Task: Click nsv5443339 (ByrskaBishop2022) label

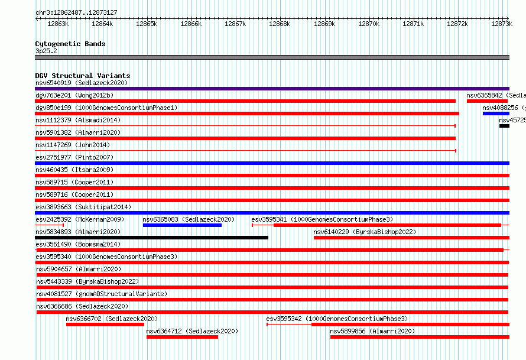Action: tap(87, 281)
